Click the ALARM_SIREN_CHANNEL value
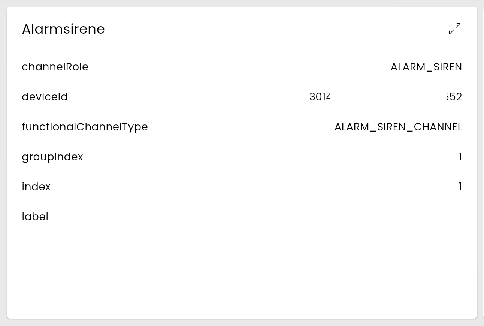This screenshot has height=326, width=484. pos(398,127)
